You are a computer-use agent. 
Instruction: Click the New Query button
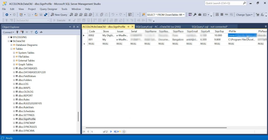59,15
